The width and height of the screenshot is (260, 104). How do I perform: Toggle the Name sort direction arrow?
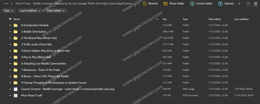pos(157,19)
